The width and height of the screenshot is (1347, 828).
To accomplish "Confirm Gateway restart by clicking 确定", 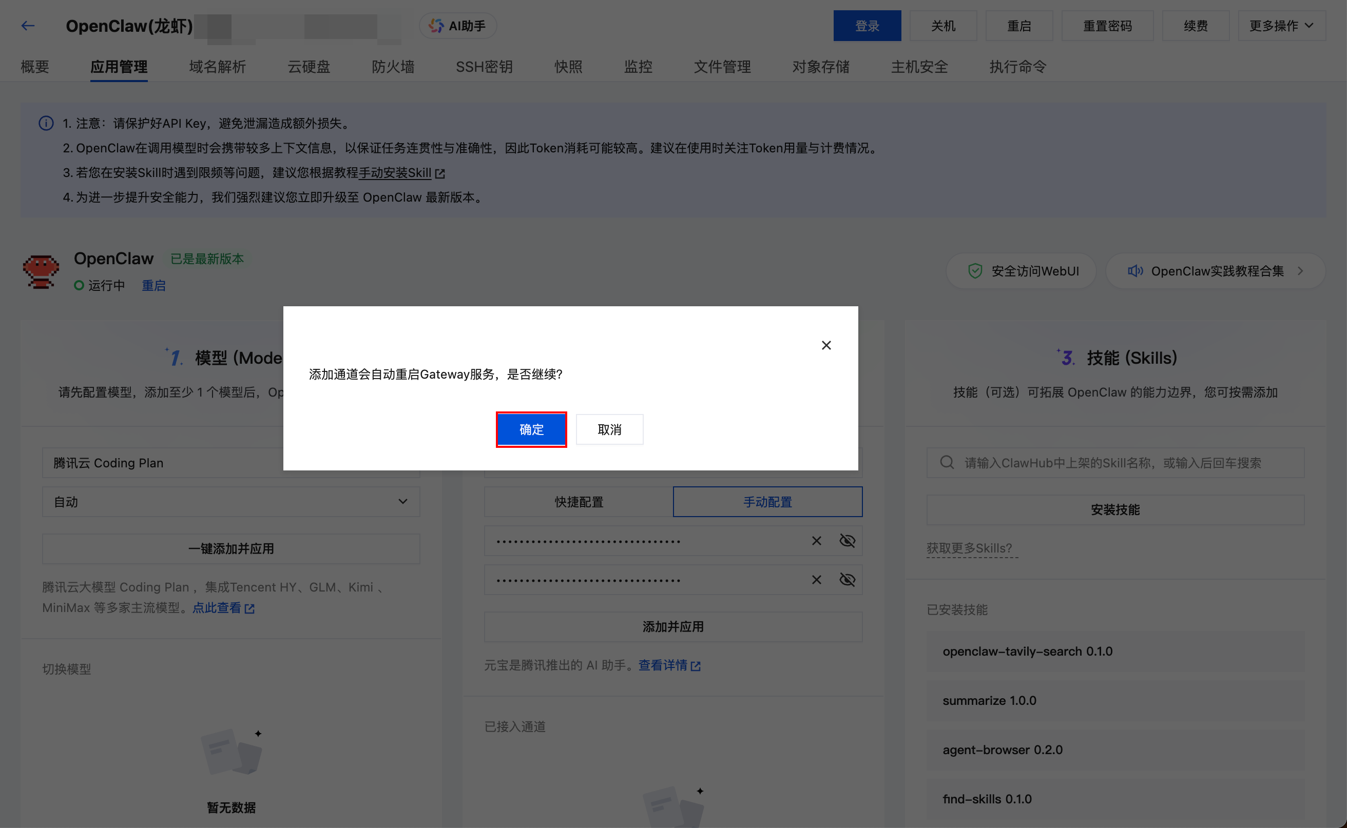I will click(x=531, y=429).
